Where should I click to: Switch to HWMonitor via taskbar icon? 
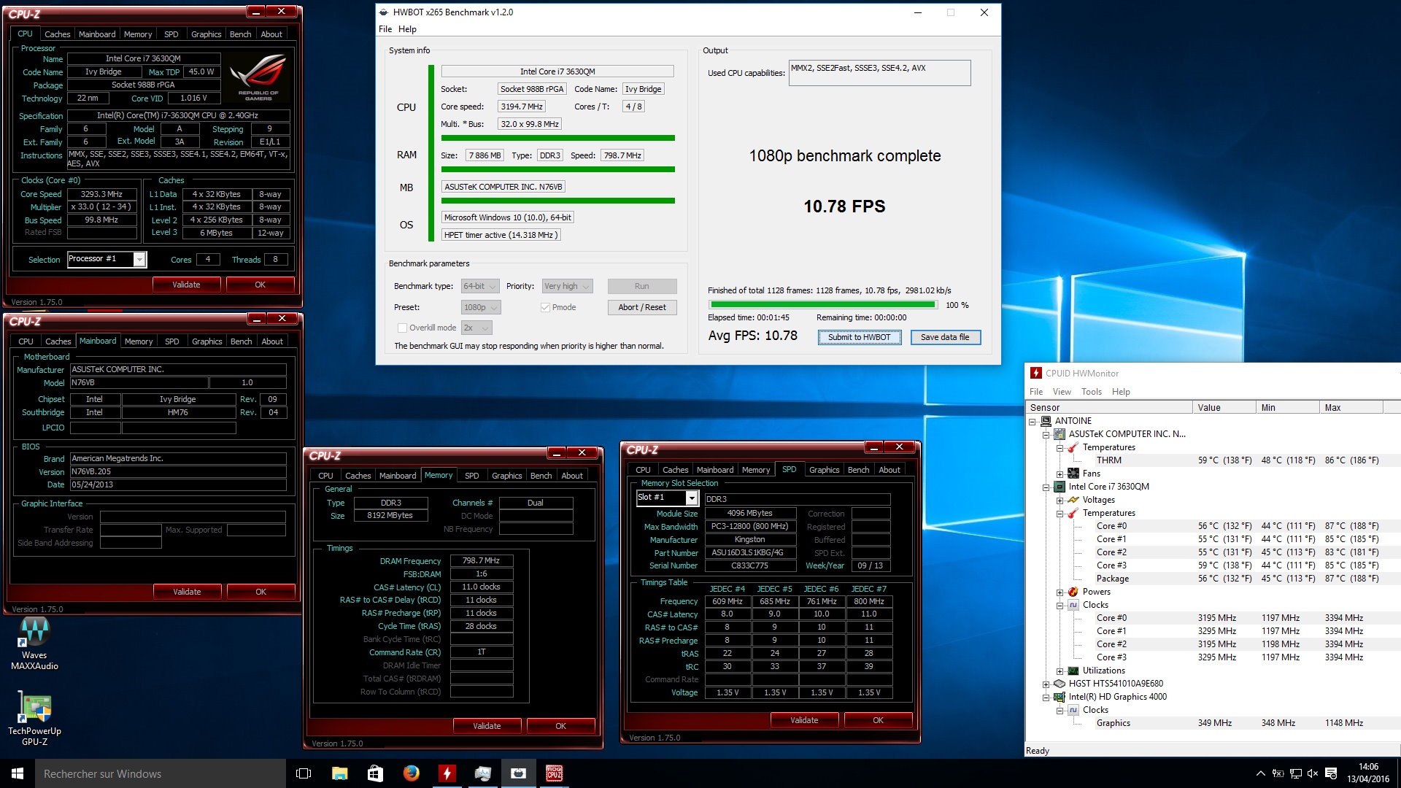(447, 773)
